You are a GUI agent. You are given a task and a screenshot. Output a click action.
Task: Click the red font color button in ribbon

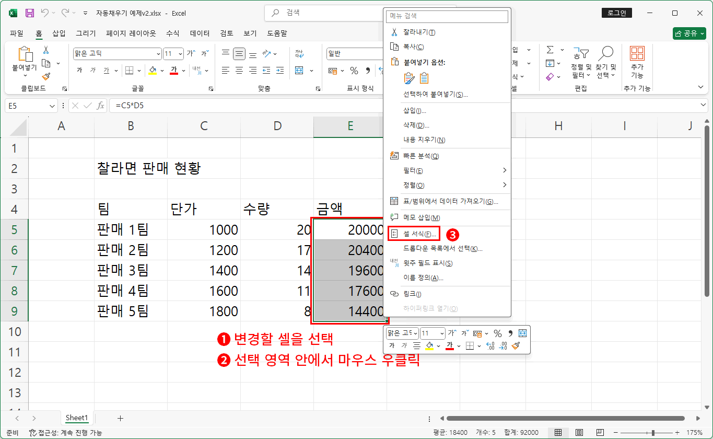[x=174, y=70]
